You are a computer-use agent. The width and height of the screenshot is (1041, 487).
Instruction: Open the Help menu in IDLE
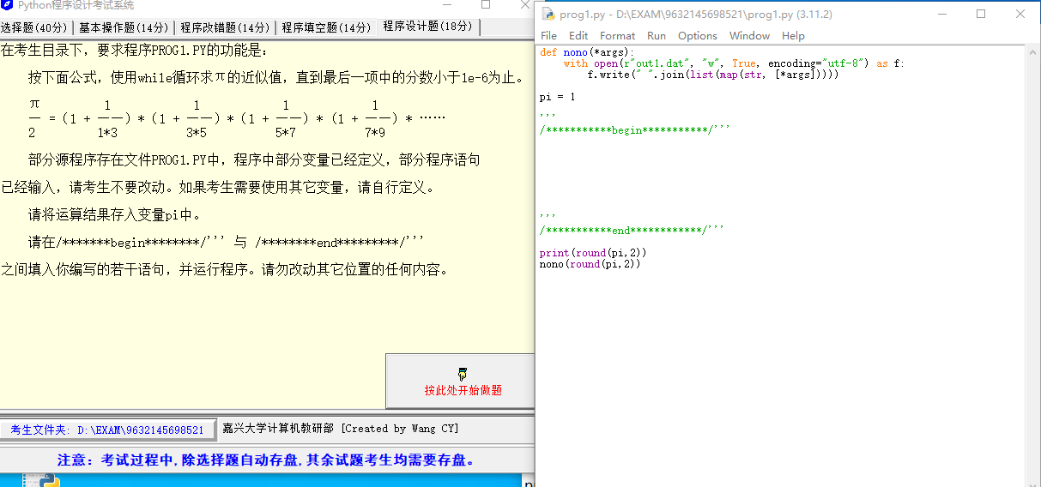tap(793, 35)
